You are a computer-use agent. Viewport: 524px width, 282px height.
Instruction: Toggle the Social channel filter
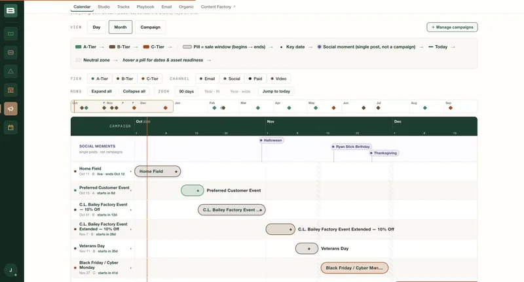[x=232, y=79]
